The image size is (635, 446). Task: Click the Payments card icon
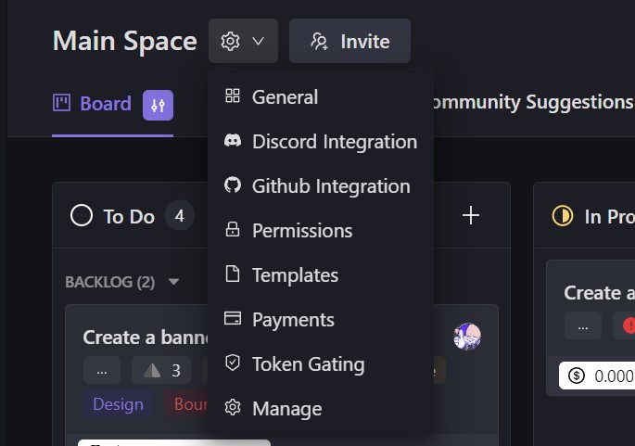(233, 319)
